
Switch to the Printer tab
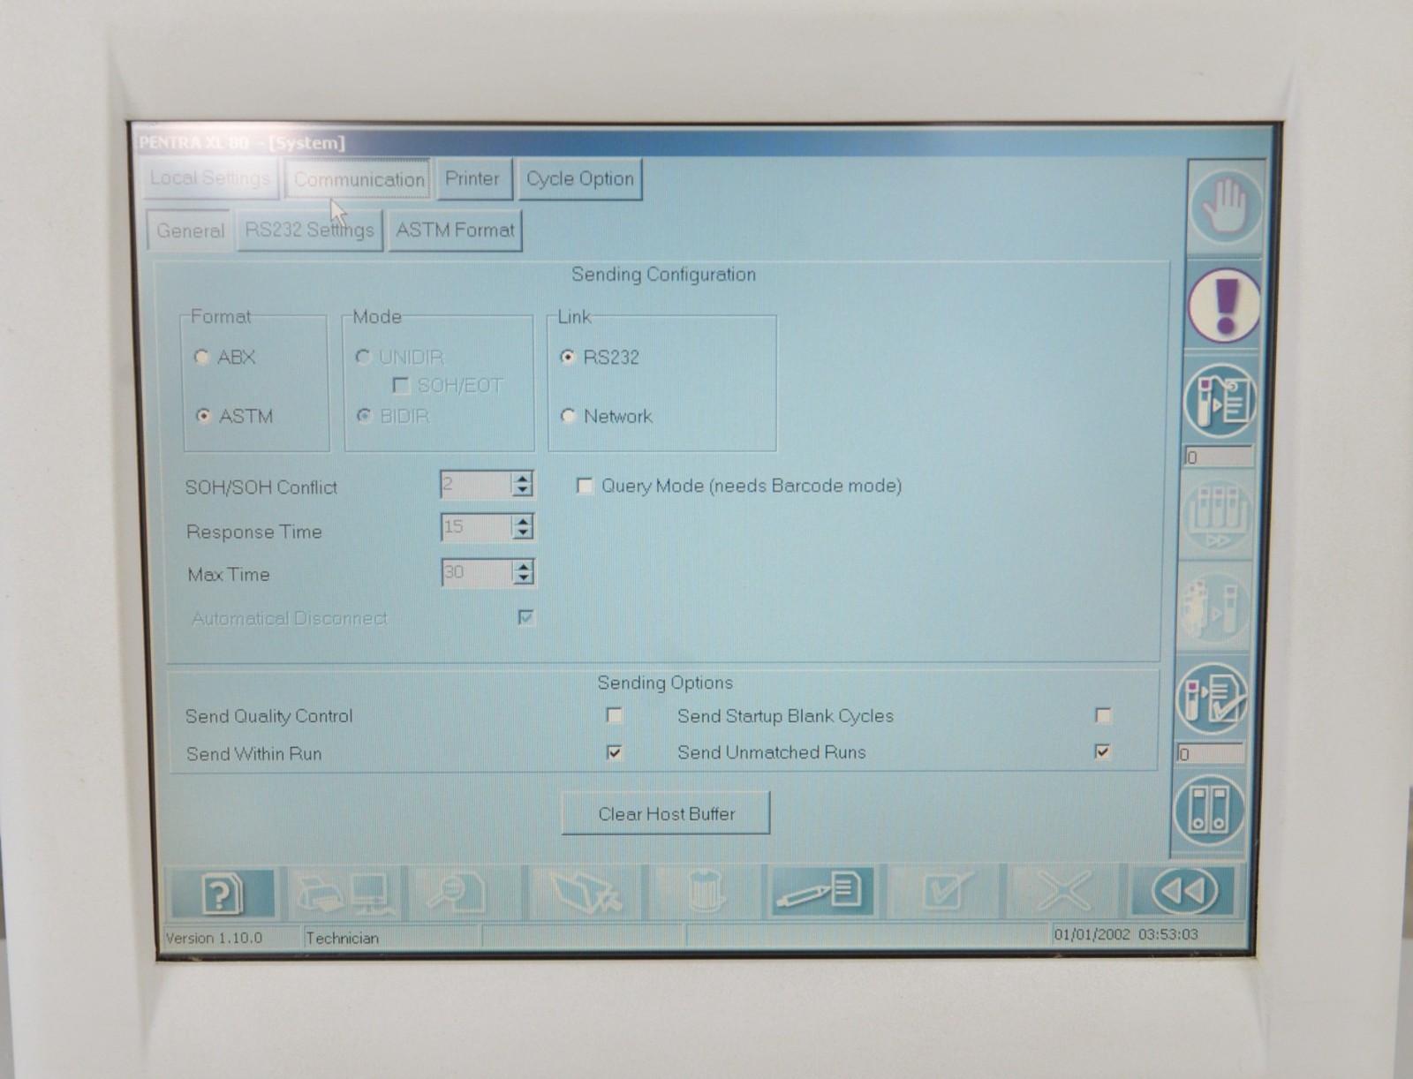pyautogui.click(x=472, y=179)
